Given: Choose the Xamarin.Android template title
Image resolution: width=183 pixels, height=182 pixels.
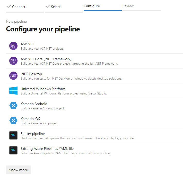Looking at the screenshot, I should pyautogui.click(x=34, y=104).
